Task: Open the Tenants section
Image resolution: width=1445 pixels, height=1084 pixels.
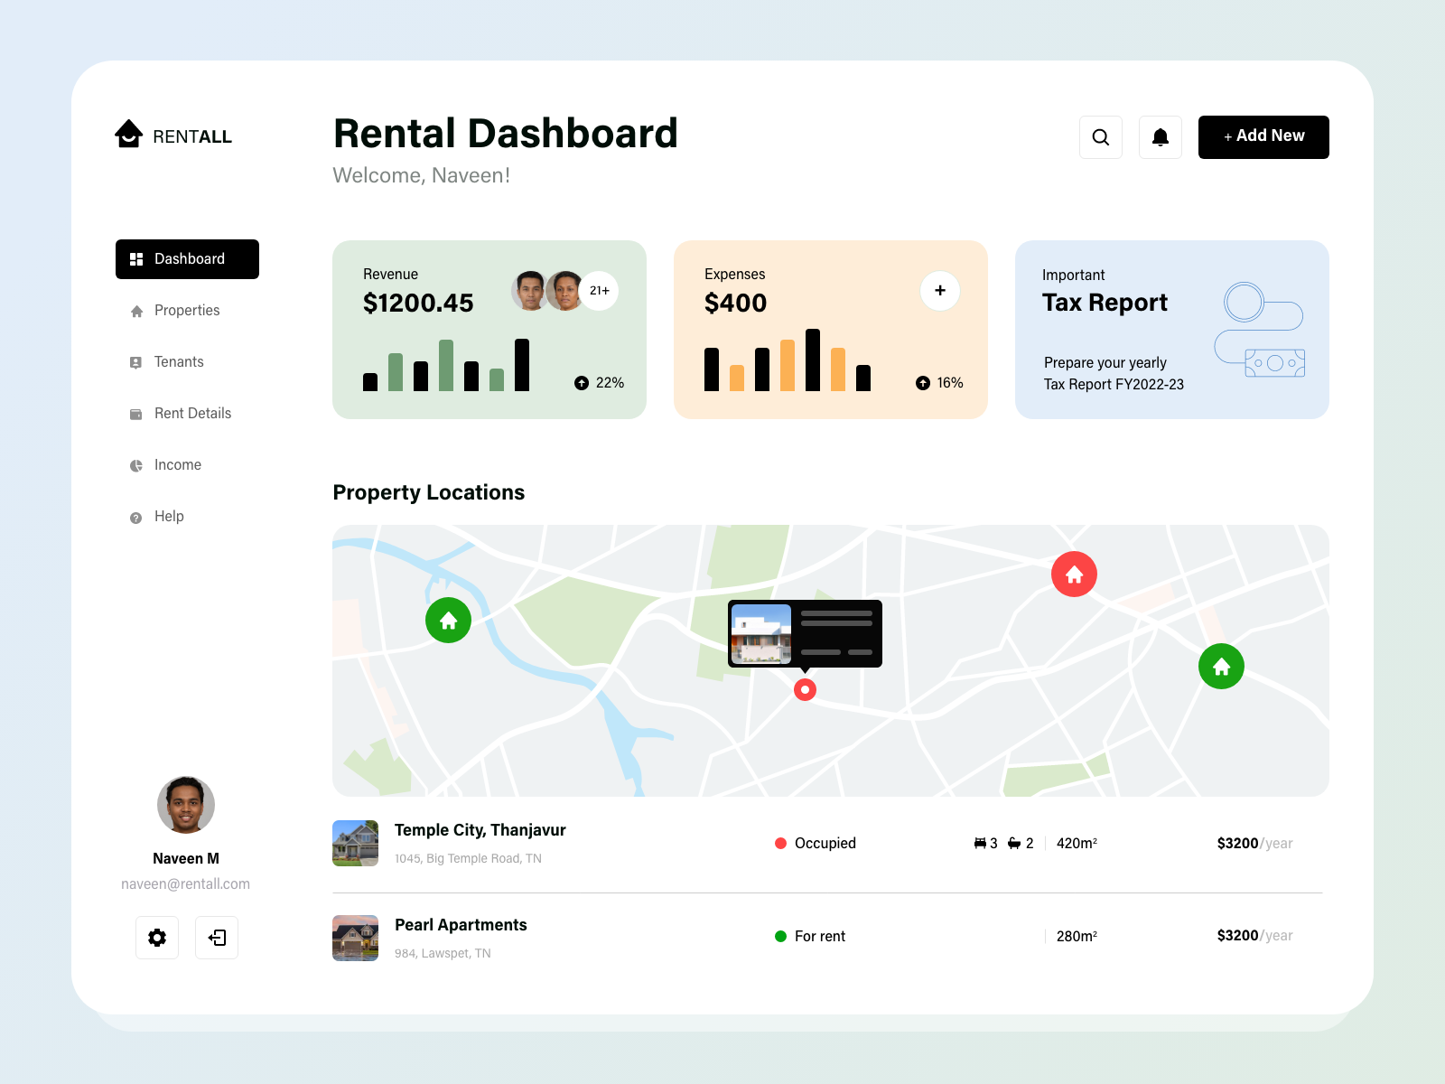Action: pos(178,362)
